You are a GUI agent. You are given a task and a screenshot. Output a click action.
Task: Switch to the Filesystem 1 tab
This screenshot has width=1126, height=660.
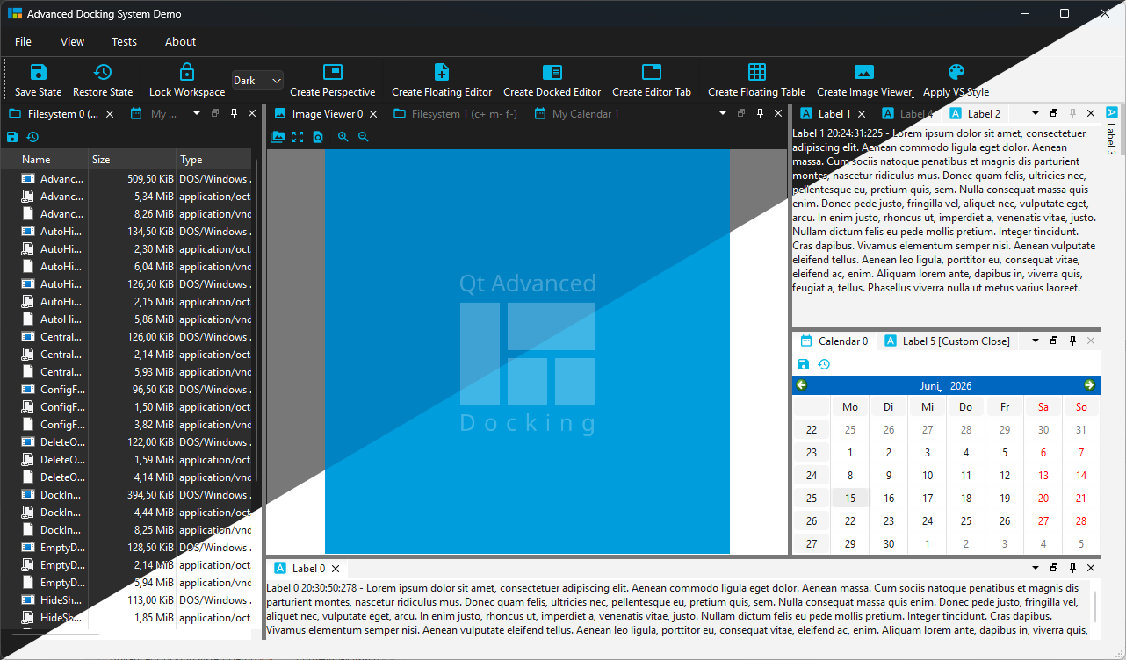456,114
